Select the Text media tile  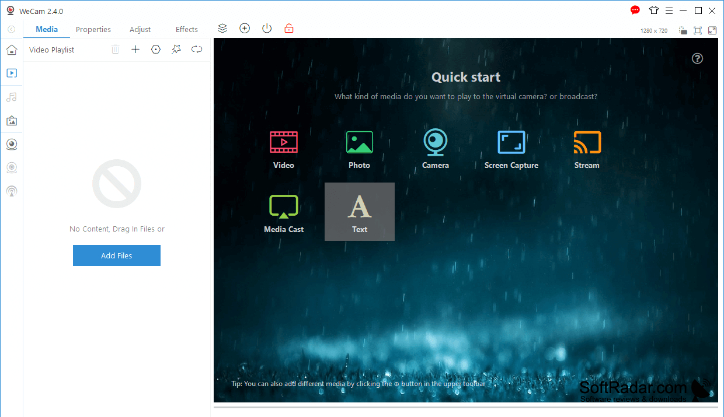(x=360, y=212)
